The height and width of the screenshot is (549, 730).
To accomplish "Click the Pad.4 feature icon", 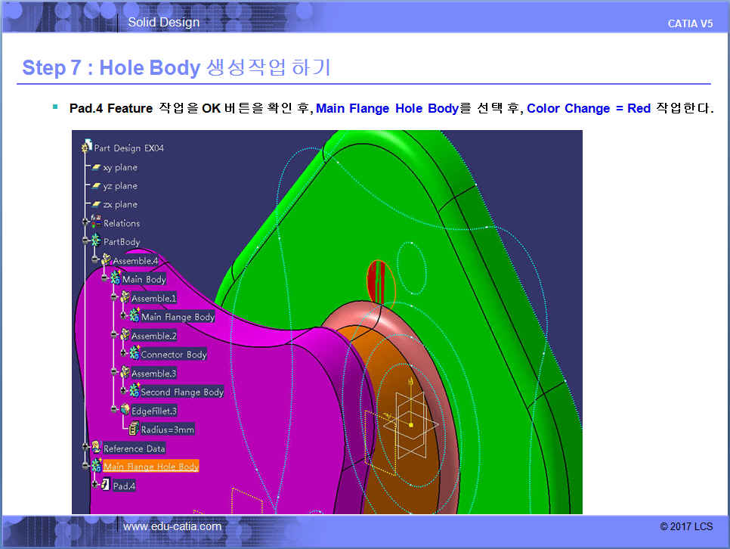I will click(x=106, y=485).
